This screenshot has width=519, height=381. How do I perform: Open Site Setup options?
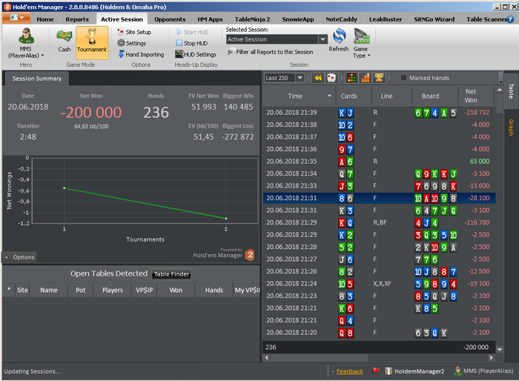(134, 32)
